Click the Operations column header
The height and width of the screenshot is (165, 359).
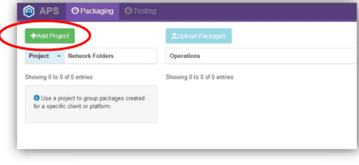[261, 56]
